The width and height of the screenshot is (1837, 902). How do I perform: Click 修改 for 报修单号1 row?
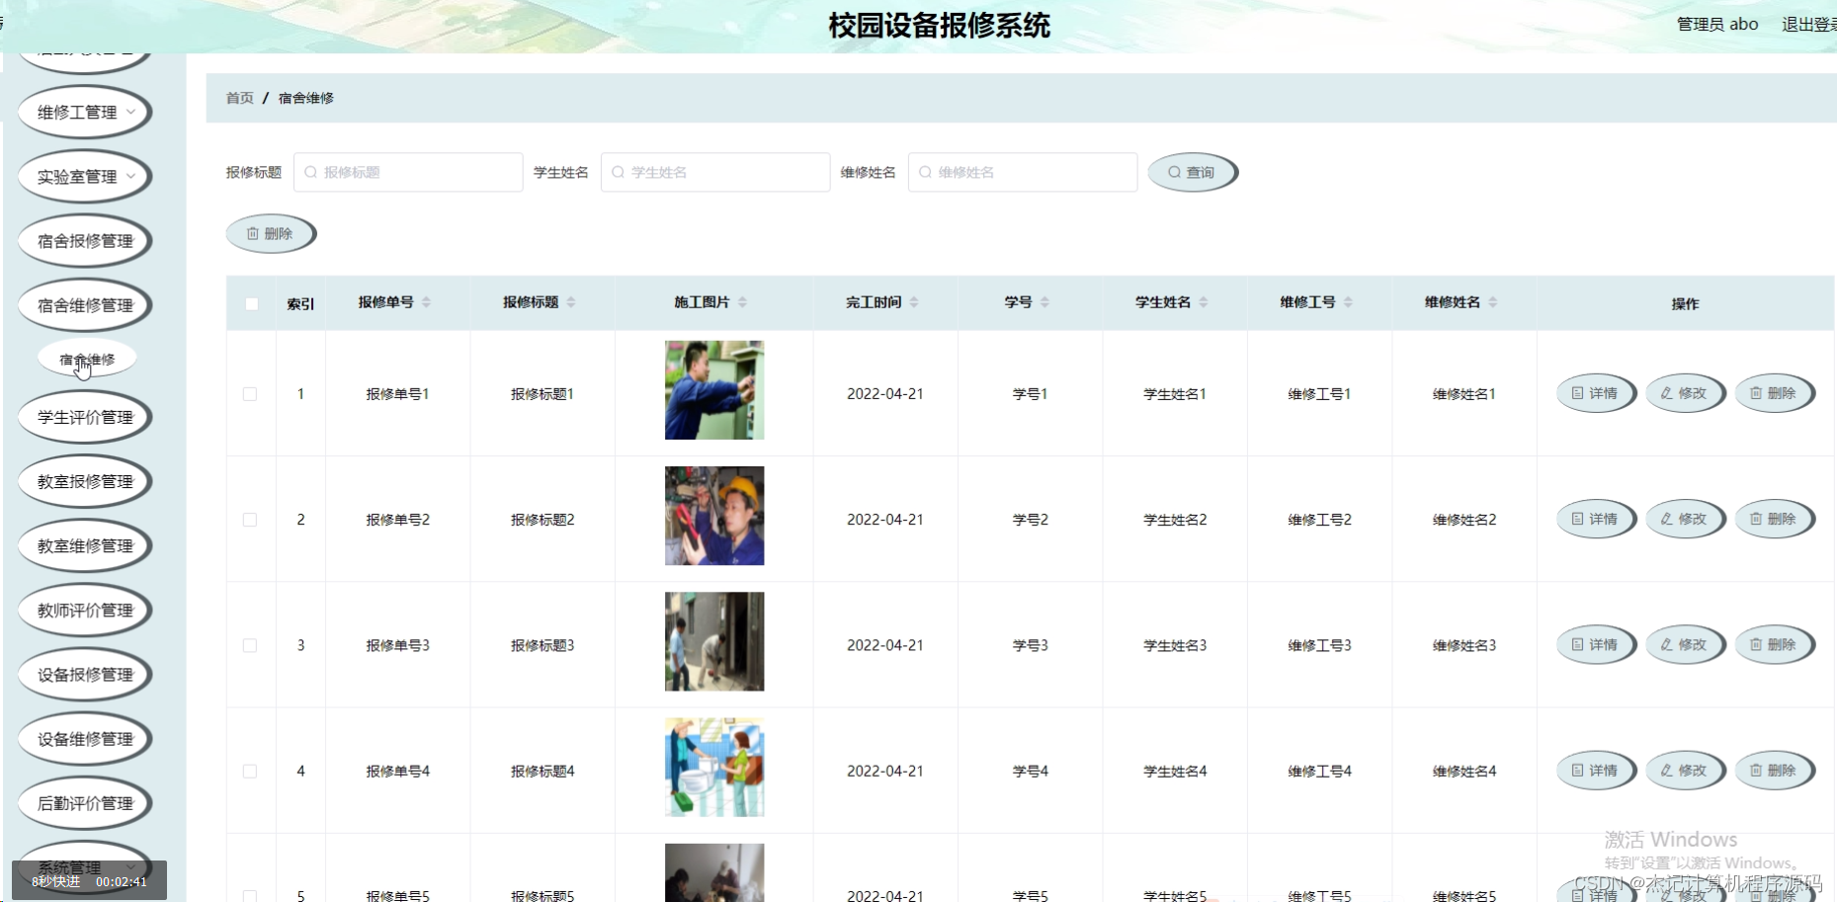pos(1685,393)
